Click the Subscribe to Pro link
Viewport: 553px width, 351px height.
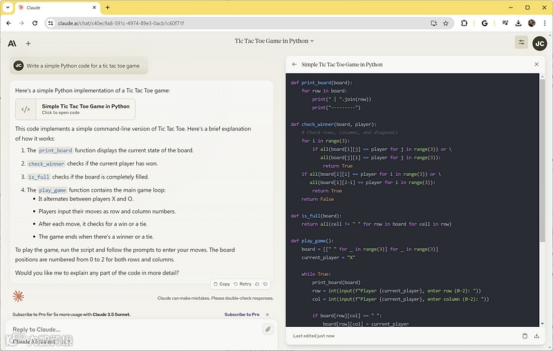tap(241, 314)
